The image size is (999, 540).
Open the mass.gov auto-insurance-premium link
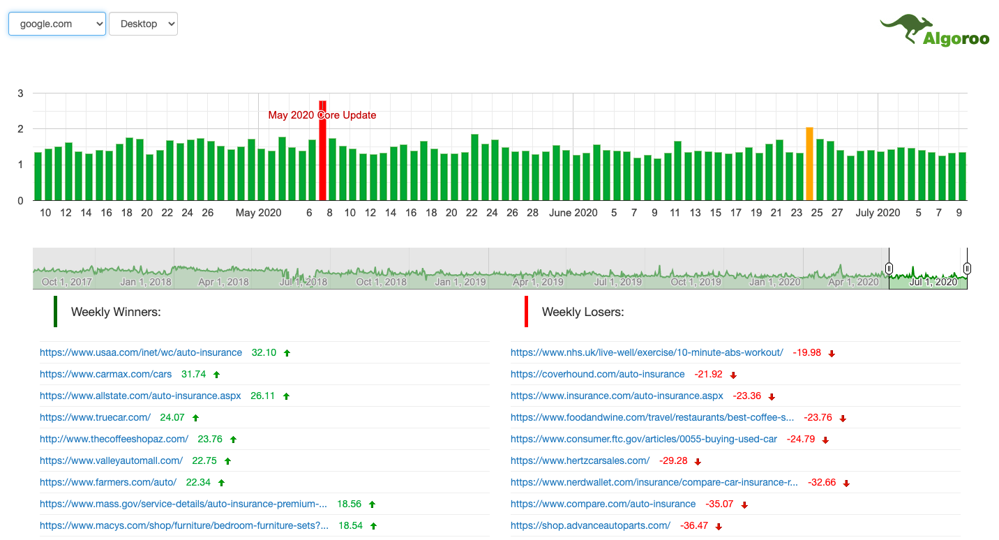point(183,504)
